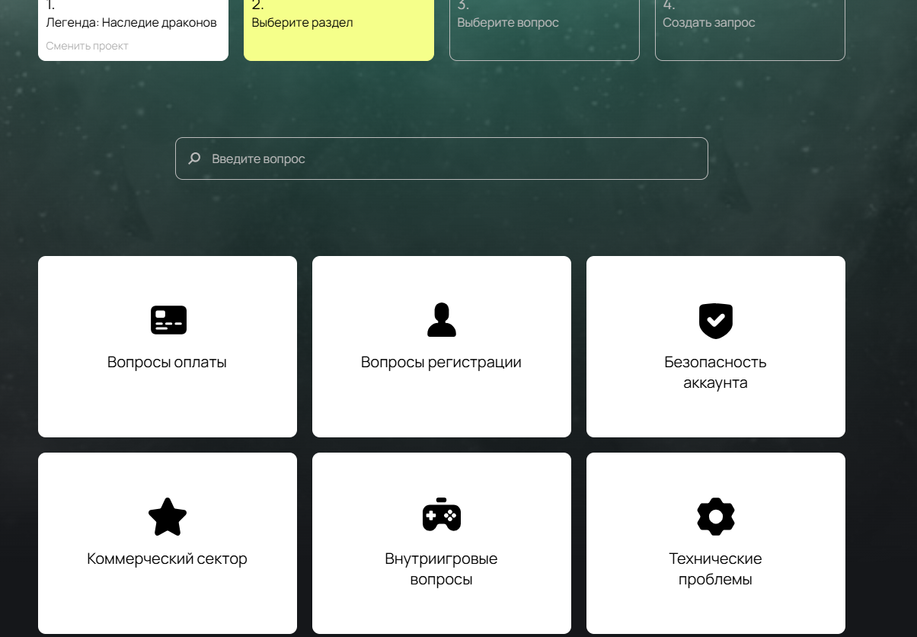Click the credit card payment icon
The image size is (917, 637).
click(168, 320)
